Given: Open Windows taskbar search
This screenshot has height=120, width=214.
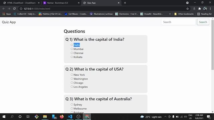Looking at the screenshot, I should pos(12,117).
